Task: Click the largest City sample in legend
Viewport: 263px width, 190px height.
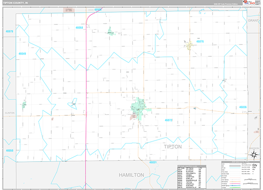Action: [x=255, y=165]
